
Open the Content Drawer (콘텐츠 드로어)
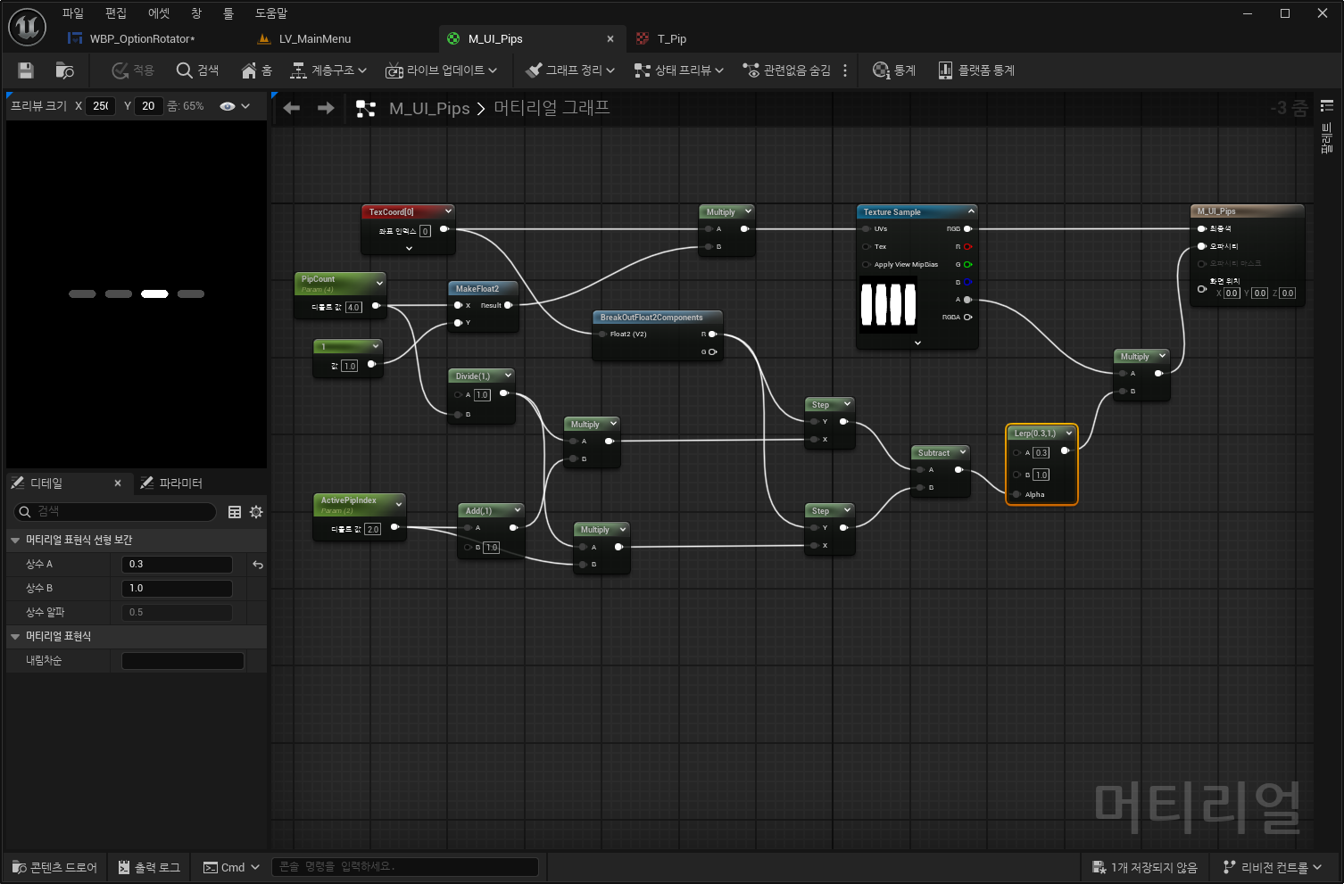(x=55, y=867)
